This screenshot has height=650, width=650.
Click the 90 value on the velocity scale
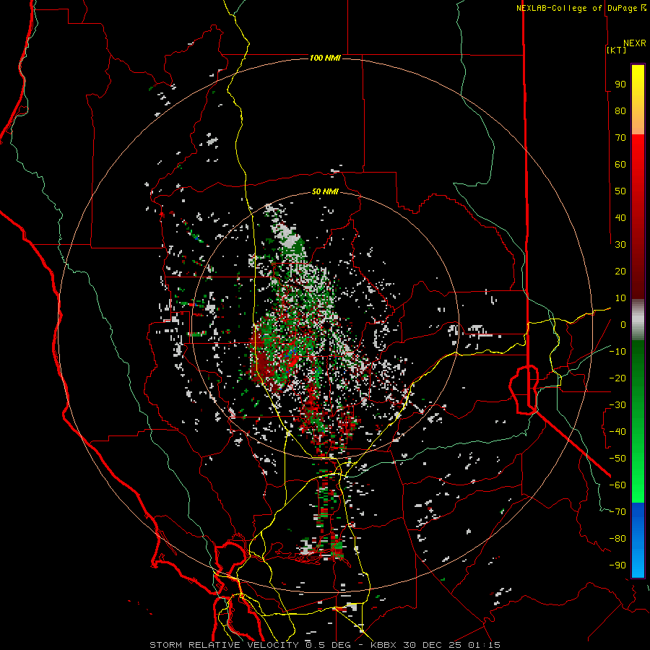pos(620,84)
